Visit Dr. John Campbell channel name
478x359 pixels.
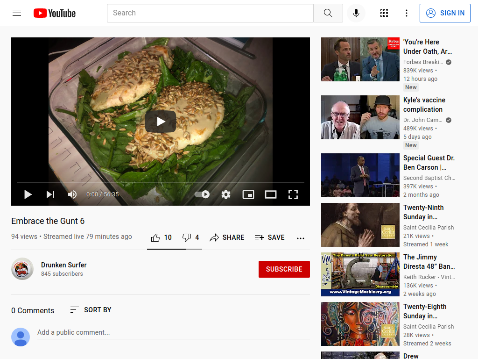click(422, 120)
